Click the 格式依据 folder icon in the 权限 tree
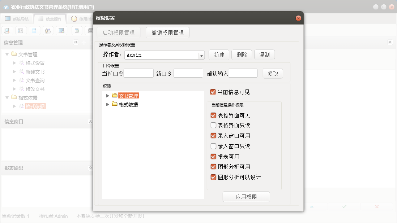The height and width of the screenshot is (223, 397). (115, 104)
